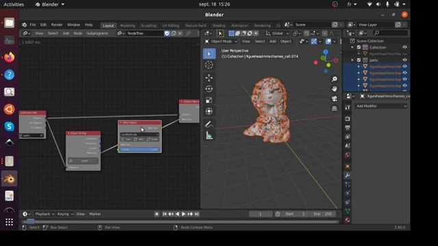Open the Keying dropdown in timeline
The width and height of the screenshot is (438, 246).
(66, 214)
